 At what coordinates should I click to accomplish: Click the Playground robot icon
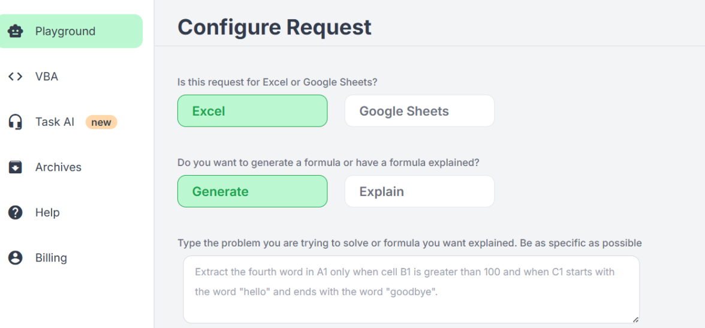pyautogui.click(x=15, y=31)
